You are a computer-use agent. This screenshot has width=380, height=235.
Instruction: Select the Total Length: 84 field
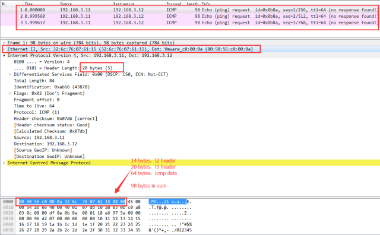click(34, 81)
